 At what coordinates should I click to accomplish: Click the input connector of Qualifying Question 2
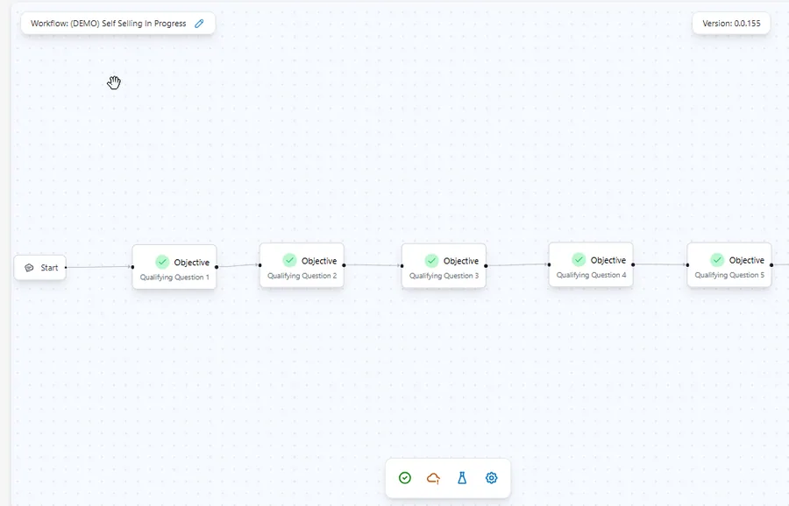click(259, 264)
